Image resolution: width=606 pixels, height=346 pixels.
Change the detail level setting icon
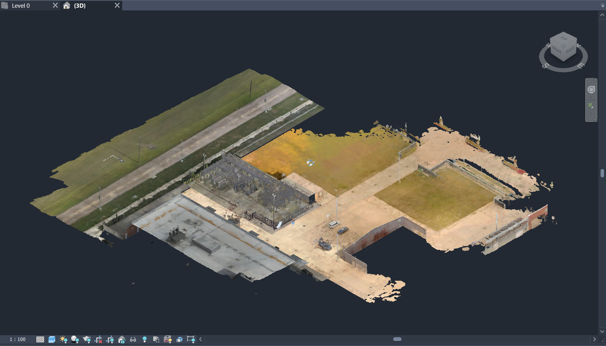(40, 339)
